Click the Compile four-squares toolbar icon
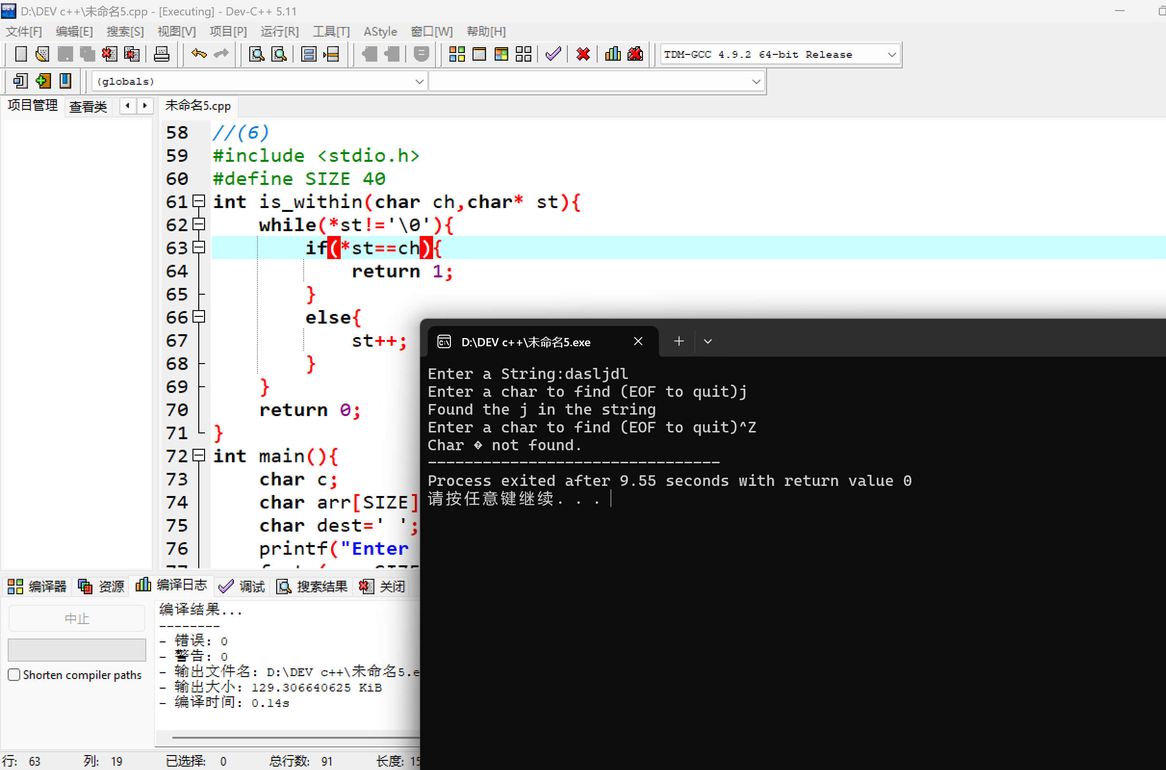 coord(456,54)
